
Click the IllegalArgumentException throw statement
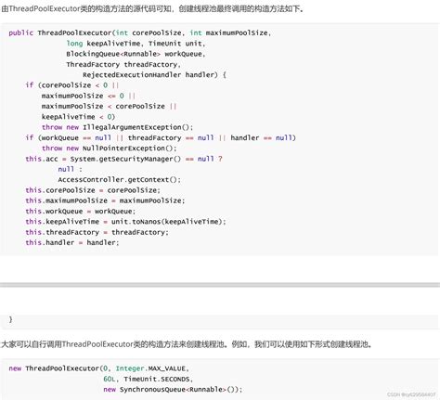point(117,127)
